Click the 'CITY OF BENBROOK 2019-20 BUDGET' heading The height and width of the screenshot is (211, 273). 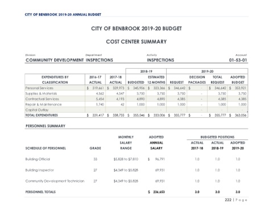click(x=136, y=28)
